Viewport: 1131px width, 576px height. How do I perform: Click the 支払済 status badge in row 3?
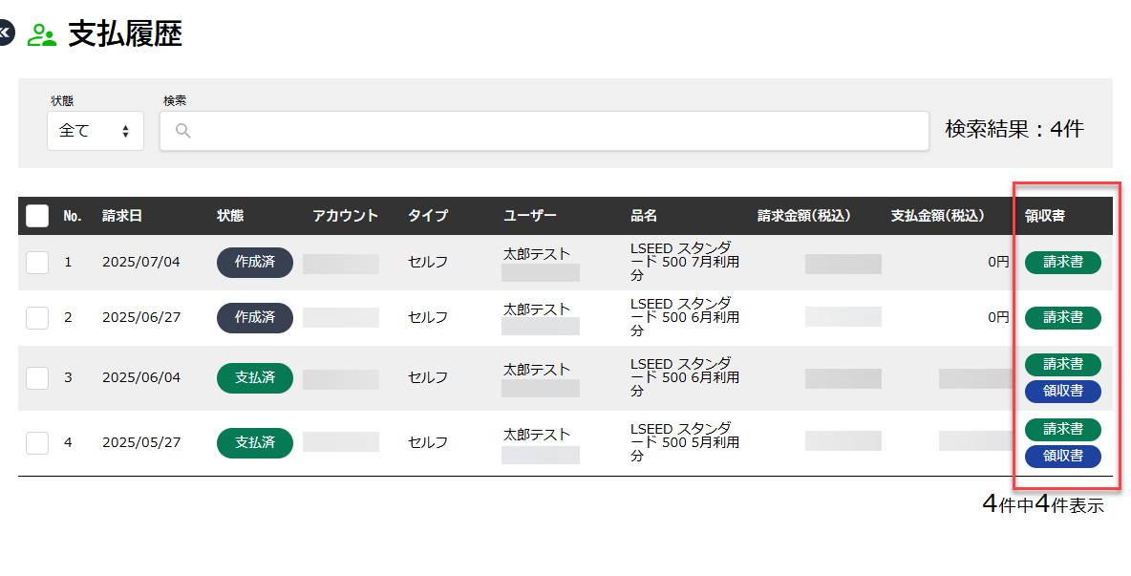[254, 377]
